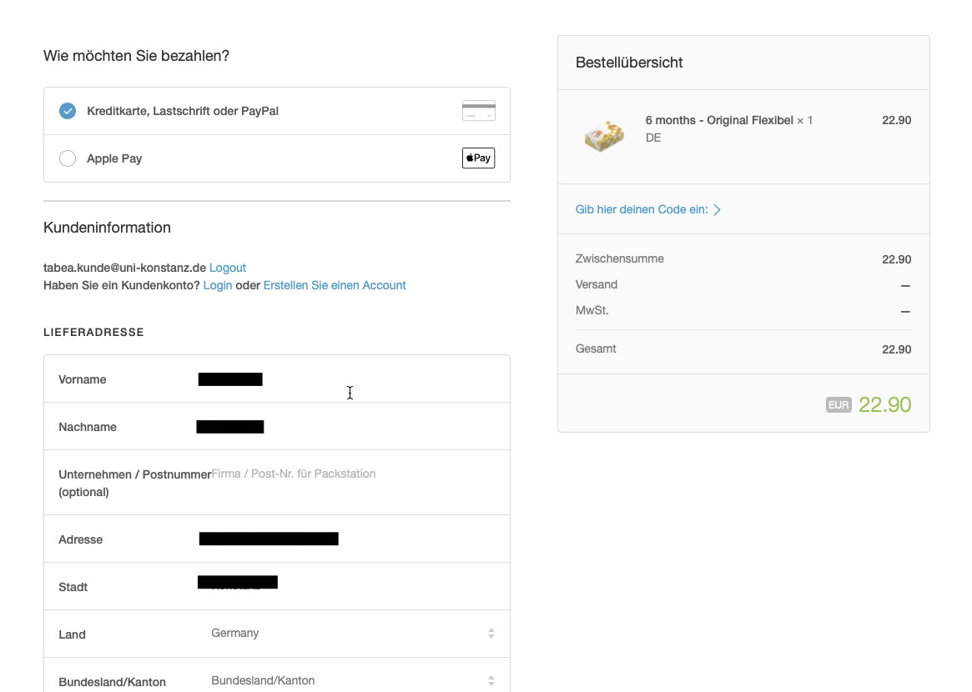The height and width of the screenshot is (692, 972).
Task: Click Gib hier deinen Code ein link
Action: click(642, 209)
